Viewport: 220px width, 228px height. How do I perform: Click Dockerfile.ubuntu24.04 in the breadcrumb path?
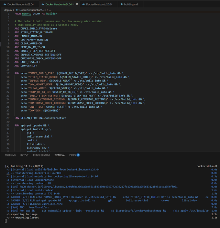33,10
